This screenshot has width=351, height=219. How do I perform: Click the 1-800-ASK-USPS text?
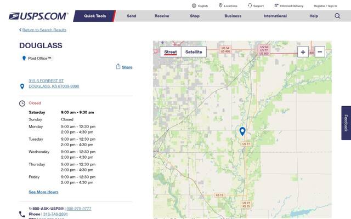point(46,209)
